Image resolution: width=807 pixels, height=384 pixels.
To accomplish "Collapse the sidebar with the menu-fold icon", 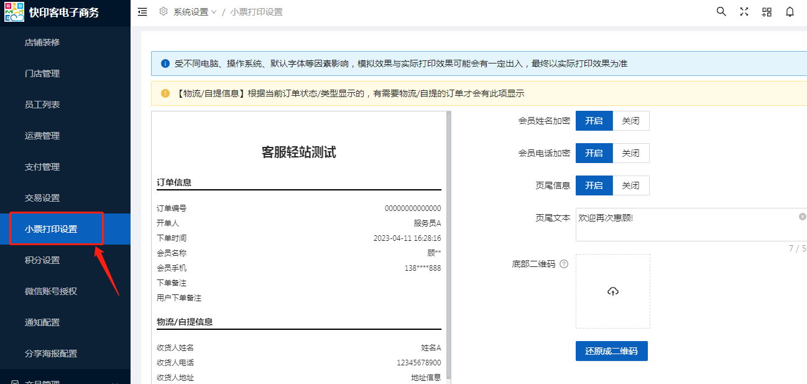I will point(142,12).
